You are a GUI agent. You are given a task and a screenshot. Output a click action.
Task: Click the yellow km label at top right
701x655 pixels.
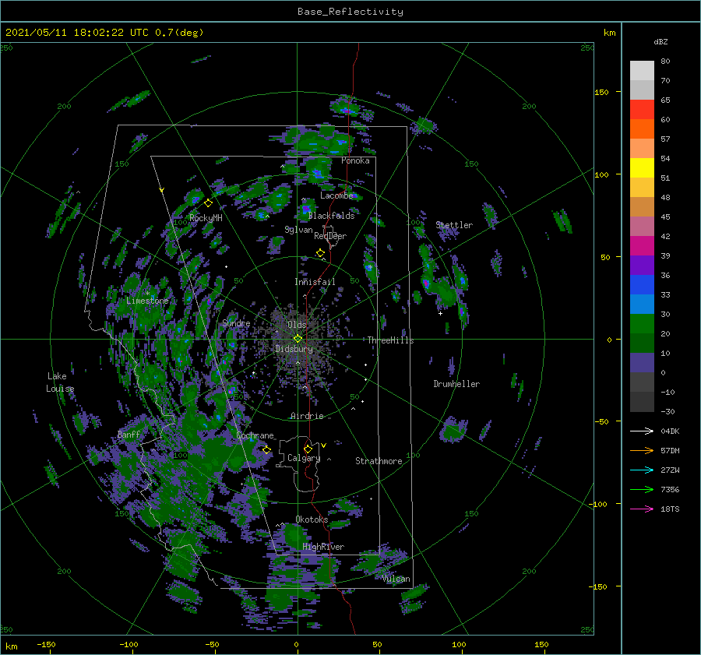click(x=609, y=33)
